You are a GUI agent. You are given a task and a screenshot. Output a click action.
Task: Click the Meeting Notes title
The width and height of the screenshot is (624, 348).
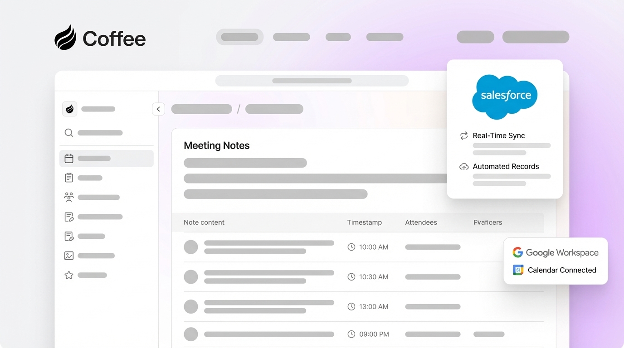click(x=216, y=145)
